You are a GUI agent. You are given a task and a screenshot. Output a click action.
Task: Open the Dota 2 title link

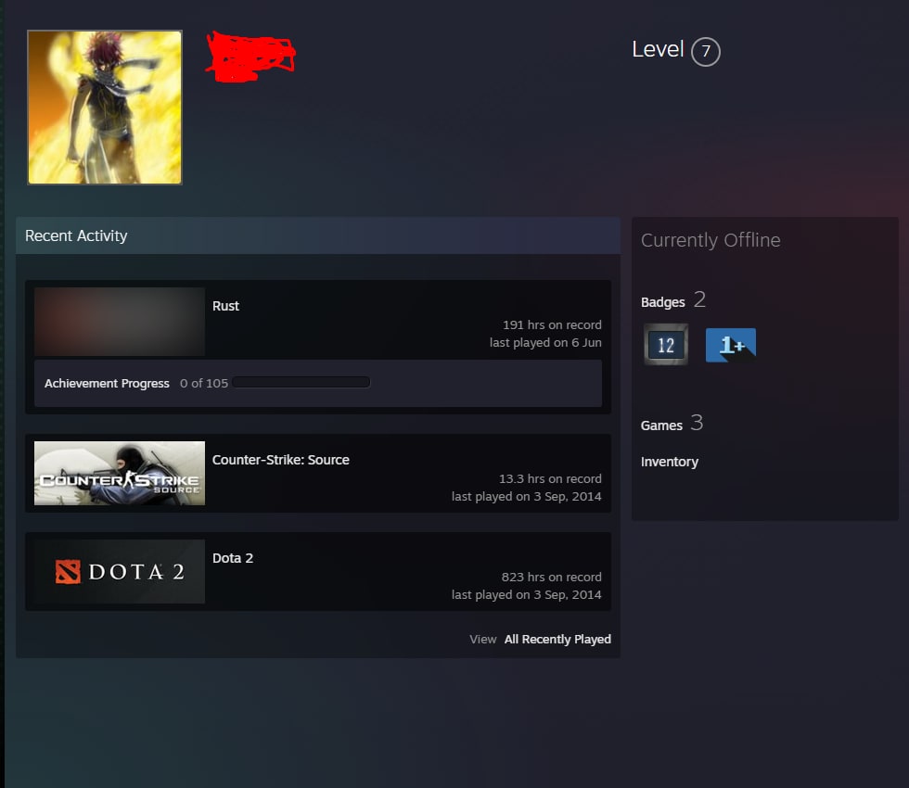click(233, 558)
